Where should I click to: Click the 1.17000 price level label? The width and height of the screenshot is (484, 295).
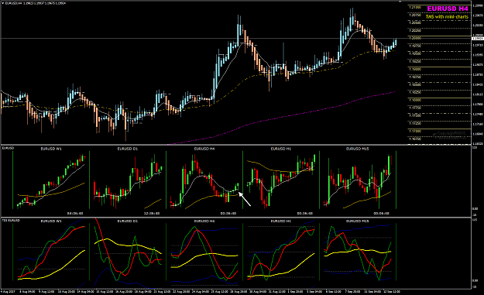(415, 131)
